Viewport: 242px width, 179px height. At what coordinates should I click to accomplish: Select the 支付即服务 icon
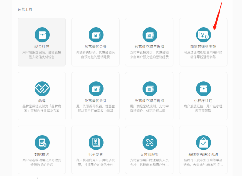[x=150, y=143]
